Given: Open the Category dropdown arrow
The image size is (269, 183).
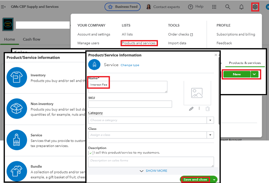Looking at the screenshot, I should pos(210,120).
